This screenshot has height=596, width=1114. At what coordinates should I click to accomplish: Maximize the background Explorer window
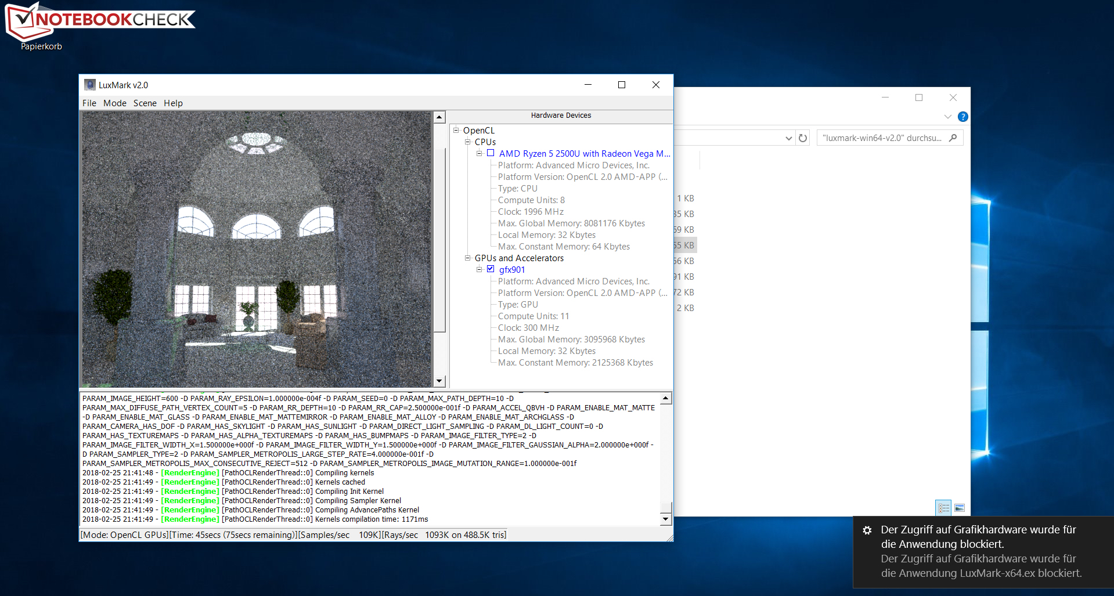click(x=919, y=97)
